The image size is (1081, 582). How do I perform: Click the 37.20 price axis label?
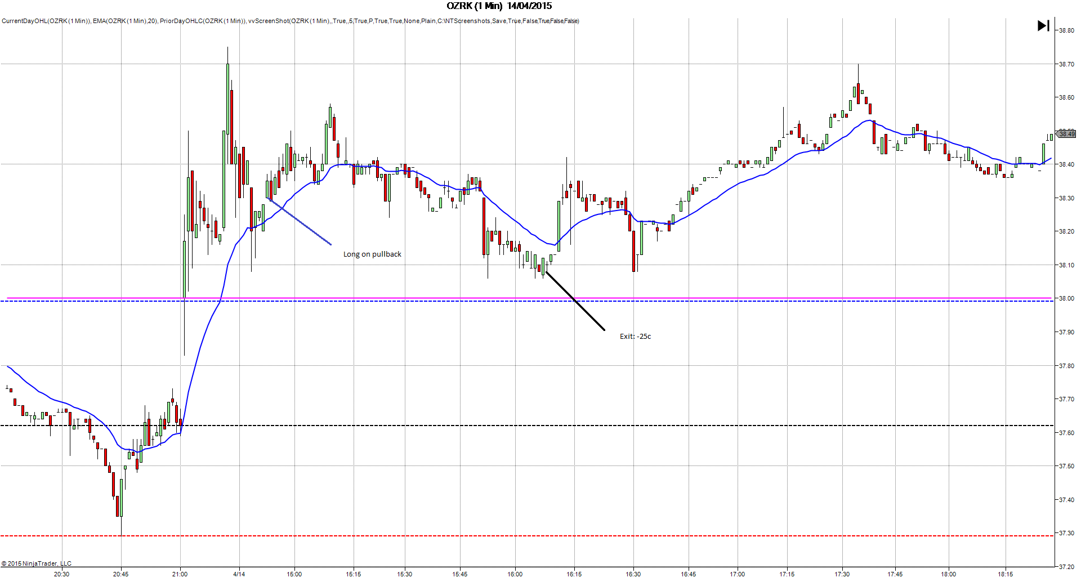pyautogui.click(x=1066, y=567)
